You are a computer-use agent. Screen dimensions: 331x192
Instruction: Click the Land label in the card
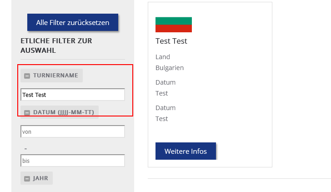163,57
